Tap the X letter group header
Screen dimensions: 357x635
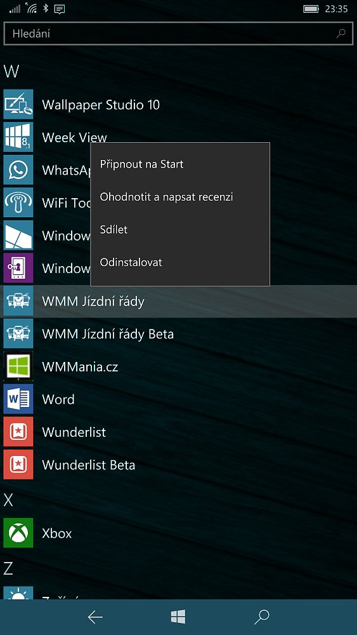pyautogui.click(x=8, y=500)
